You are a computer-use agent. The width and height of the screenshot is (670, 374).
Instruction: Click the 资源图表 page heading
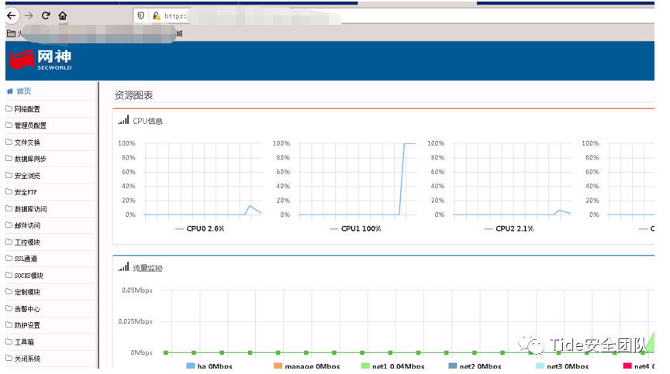133,95
